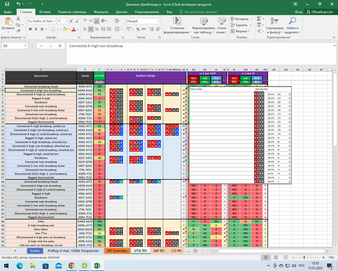Increase font size with the larger A
Screen dimensions: 338x271
71,21
